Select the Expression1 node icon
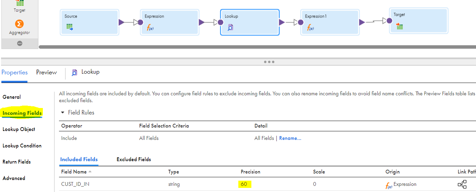Viewport: 476px width, 192px height. coord(310,27)
